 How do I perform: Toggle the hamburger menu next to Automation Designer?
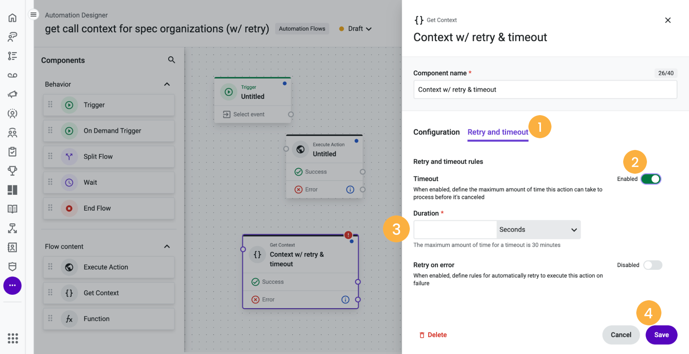(33, 14)
